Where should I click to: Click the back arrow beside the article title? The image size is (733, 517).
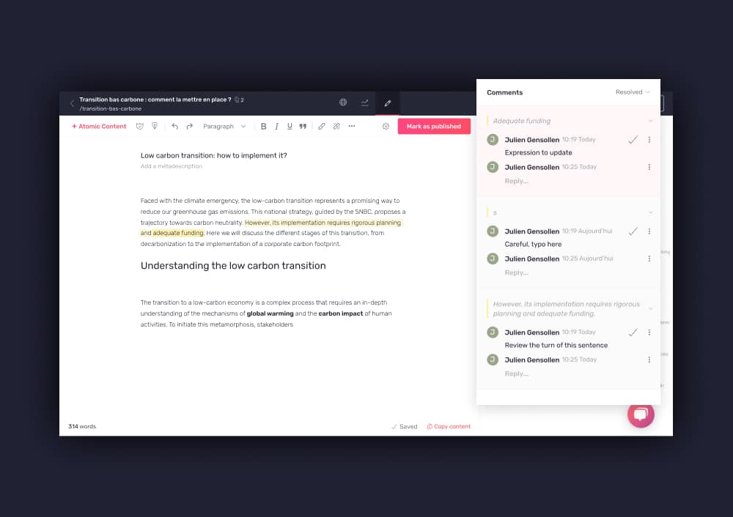[72, 103]
